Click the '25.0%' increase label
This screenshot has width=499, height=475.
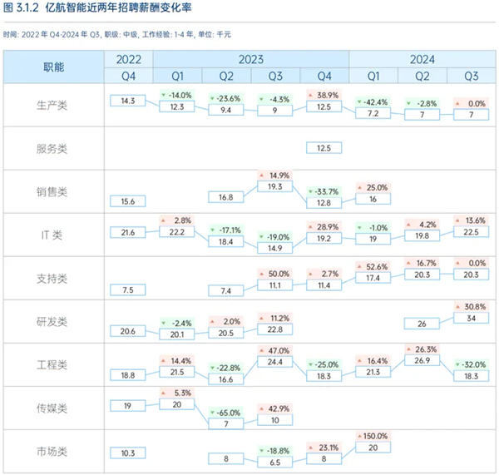(x=373, y=188)
